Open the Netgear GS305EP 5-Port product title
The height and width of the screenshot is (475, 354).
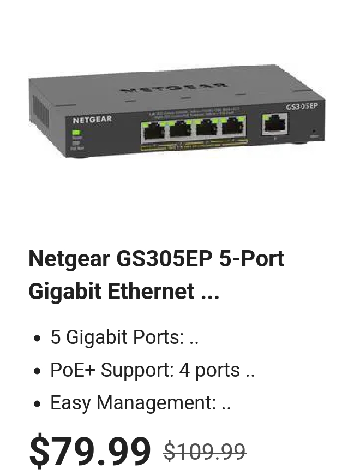pyautogui.click(x=157, y=275)
